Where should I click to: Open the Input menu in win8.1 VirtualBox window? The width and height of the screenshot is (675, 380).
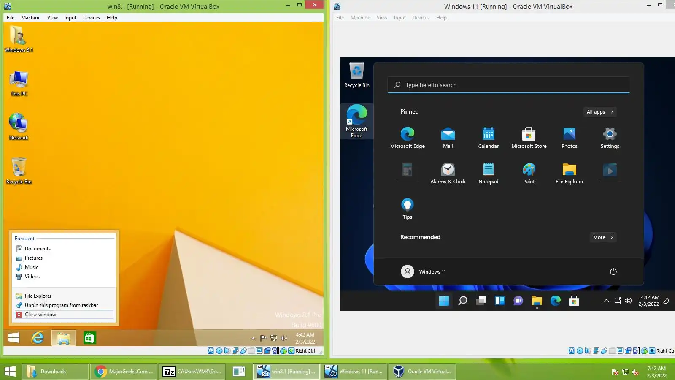click(70, 18)
